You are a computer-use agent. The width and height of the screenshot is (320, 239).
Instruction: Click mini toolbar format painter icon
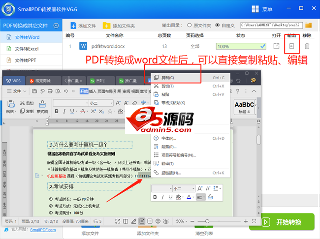210,197
